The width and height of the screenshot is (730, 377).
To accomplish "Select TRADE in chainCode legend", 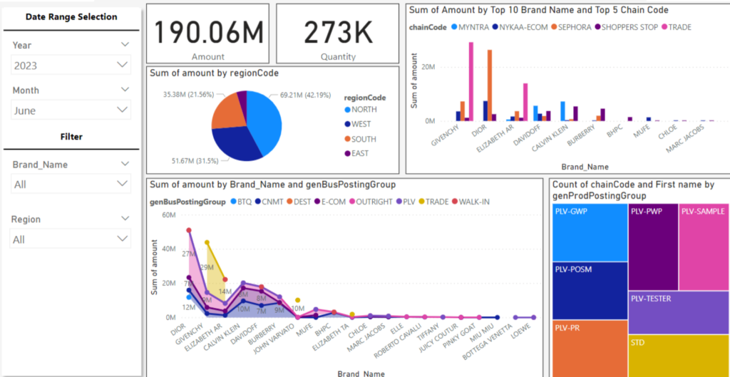I will (677, 27).
